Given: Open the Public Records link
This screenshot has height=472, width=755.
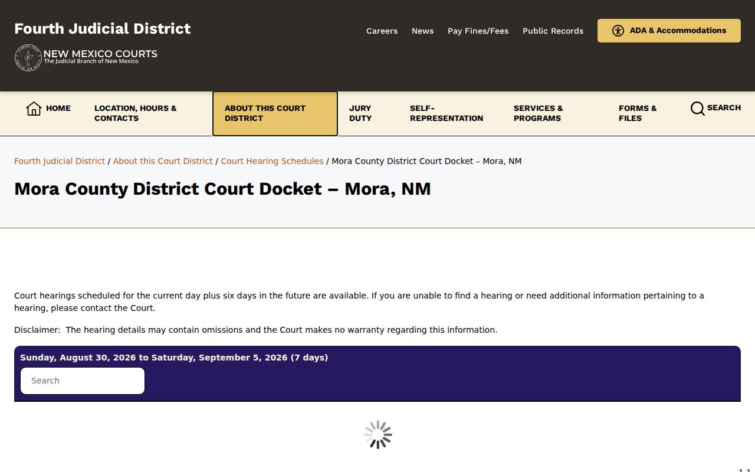Looking at the screenshot, I should pos(553,31).
